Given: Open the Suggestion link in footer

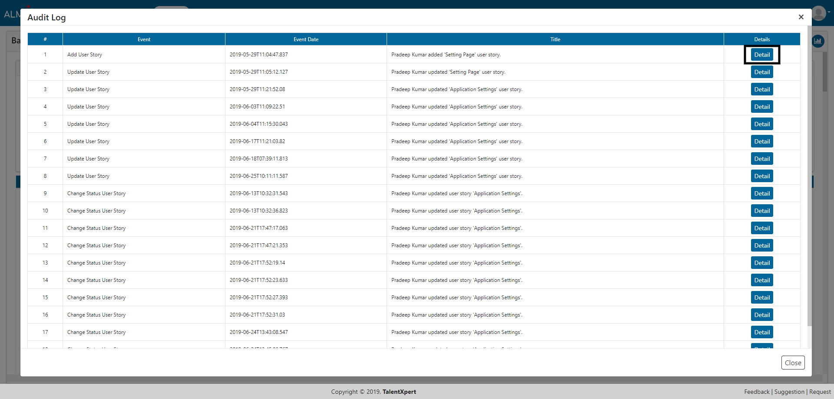Looking at the screenshot, I should 789,392.
